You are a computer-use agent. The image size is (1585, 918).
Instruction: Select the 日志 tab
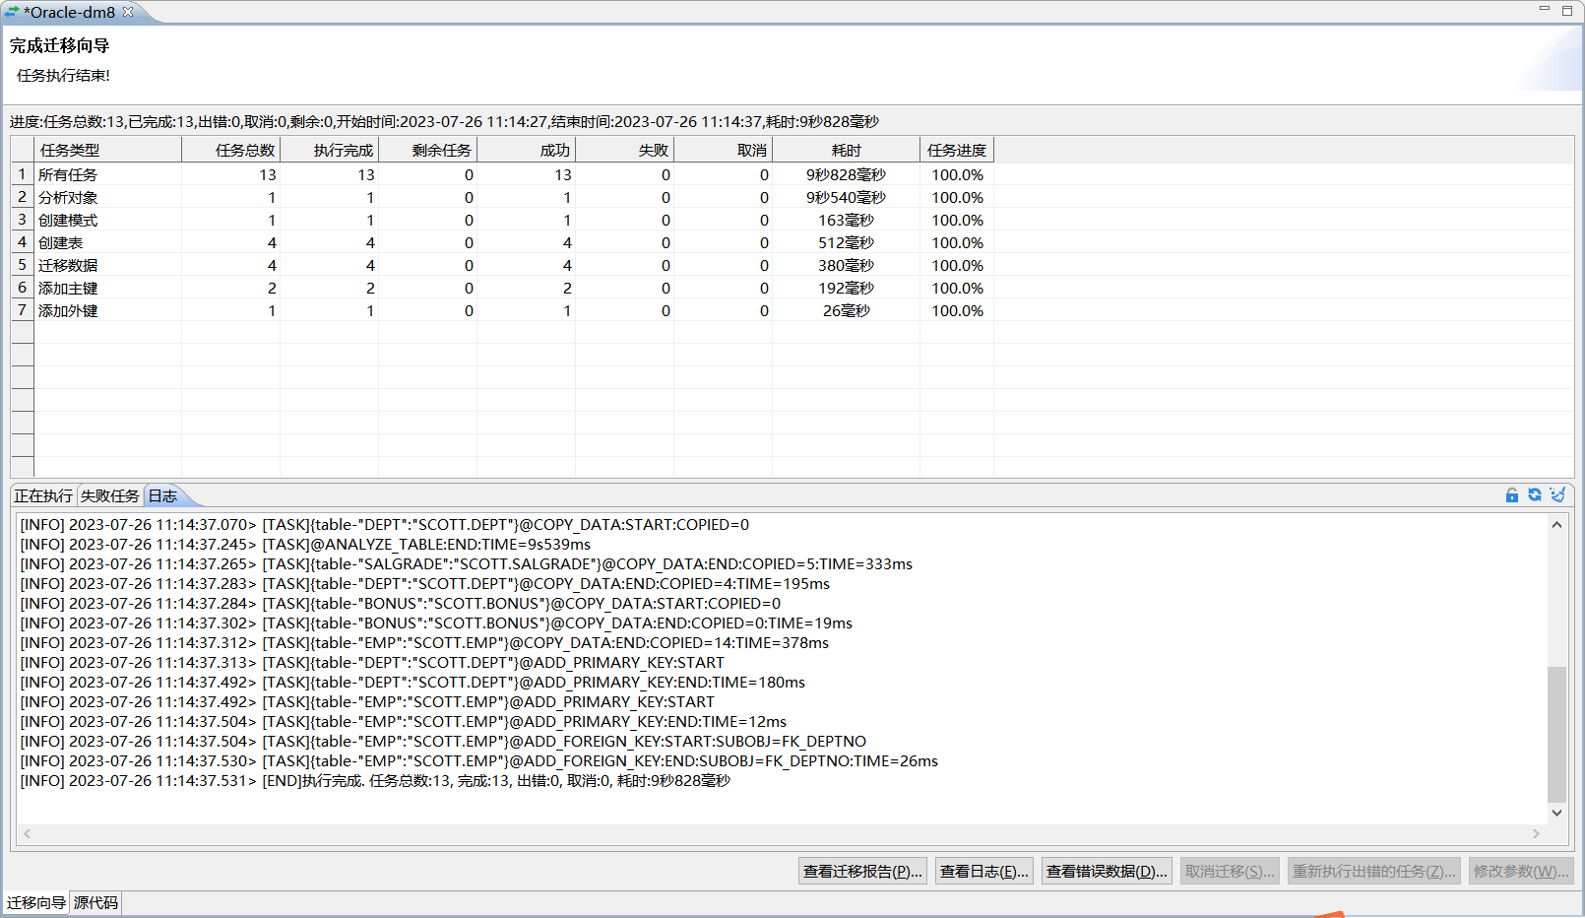click(163, 495)
